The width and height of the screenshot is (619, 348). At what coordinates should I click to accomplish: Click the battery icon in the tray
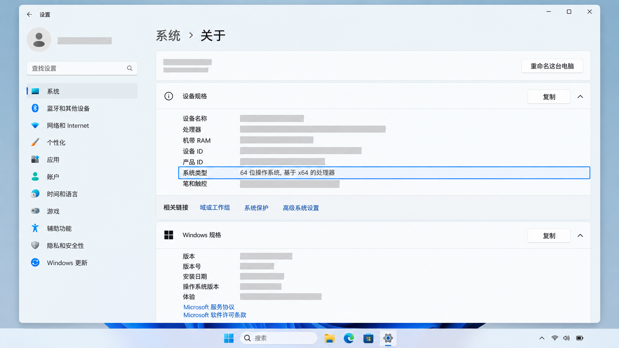click(x=580, y=338)
